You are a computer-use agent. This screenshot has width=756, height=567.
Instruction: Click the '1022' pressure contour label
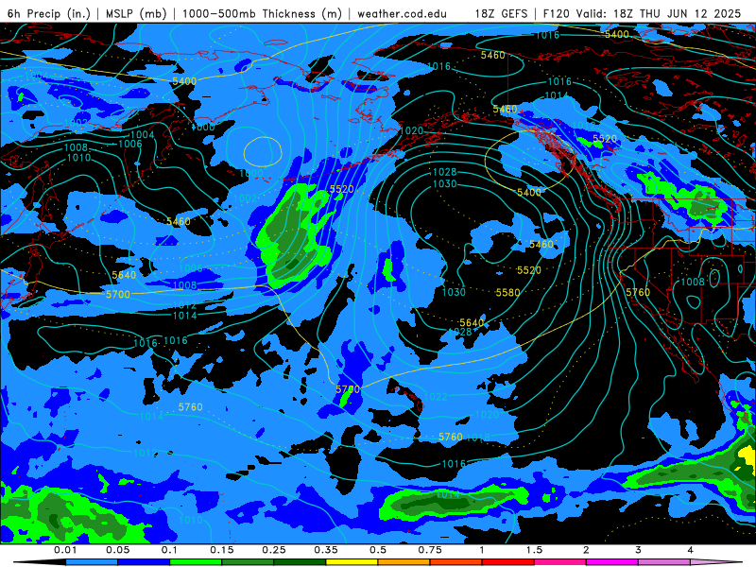pos(436,396)
